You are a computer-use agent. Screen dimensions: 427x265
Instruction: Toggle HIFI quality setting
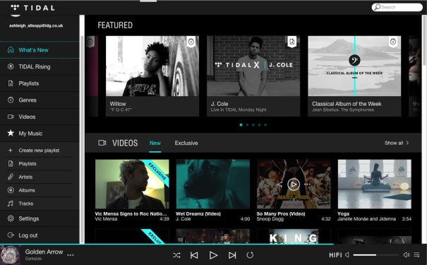click(335, 255)
